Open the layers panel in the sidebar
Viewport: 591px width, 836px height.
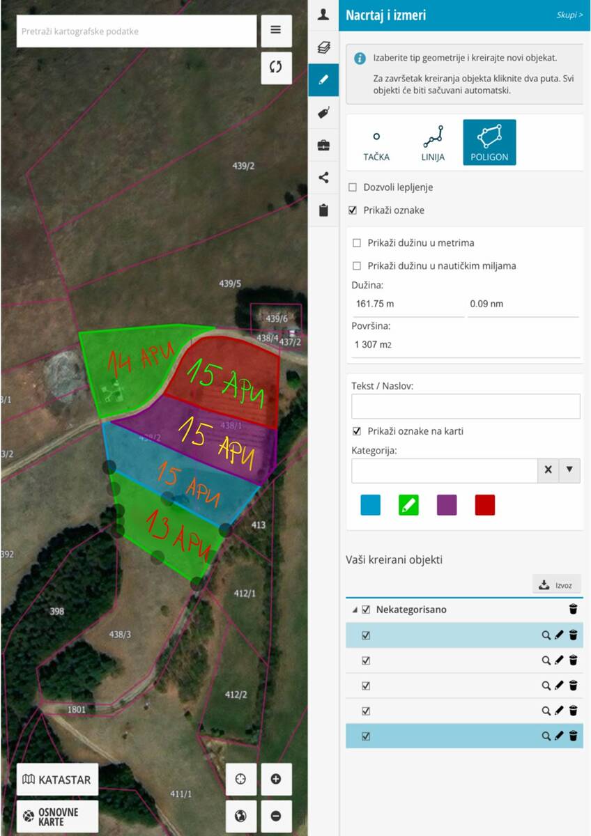click(x=323, y=47)
